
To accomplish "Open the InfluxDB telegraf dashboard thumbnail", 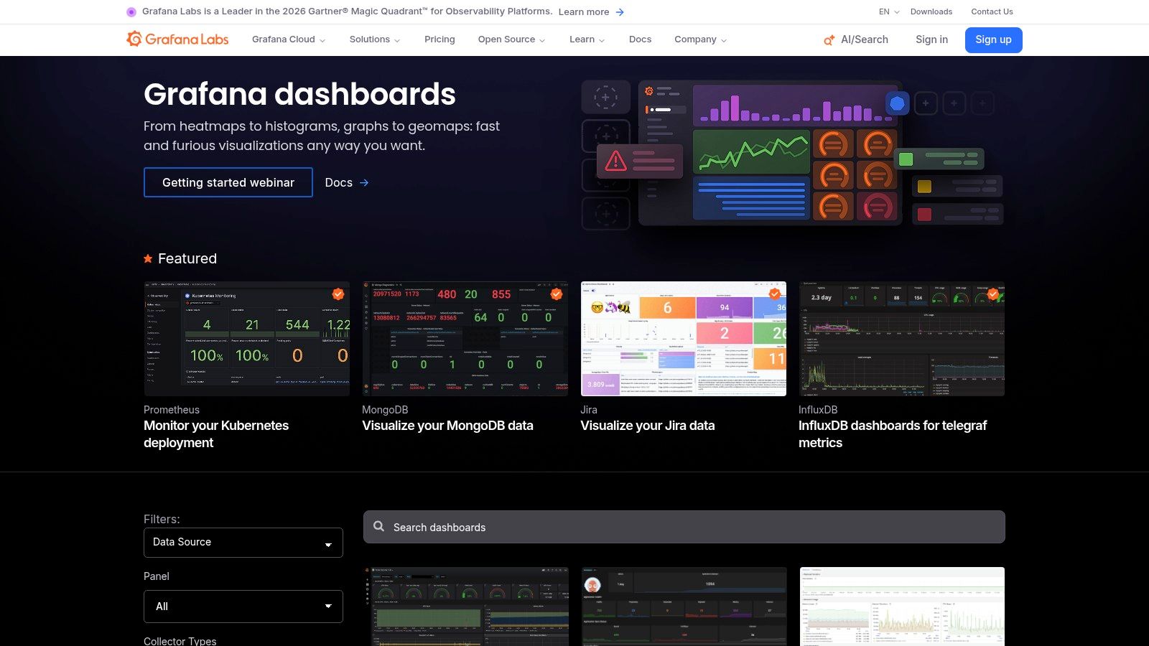I will click(x=902, y=339).
